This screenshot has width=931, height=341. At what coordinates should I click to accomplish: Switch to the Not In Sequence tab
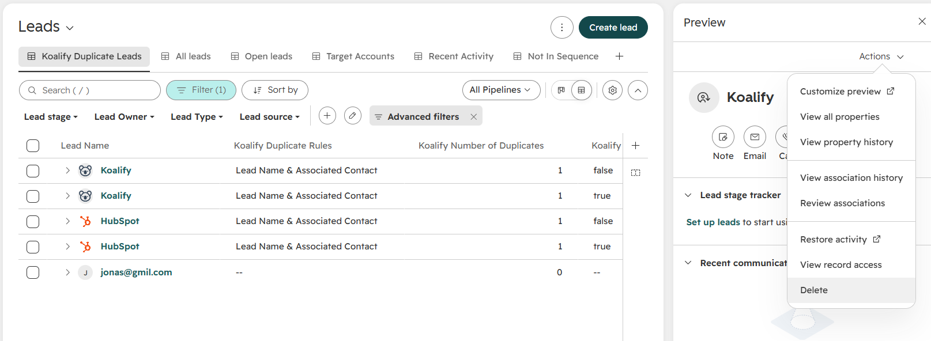[x=556, y=56]
